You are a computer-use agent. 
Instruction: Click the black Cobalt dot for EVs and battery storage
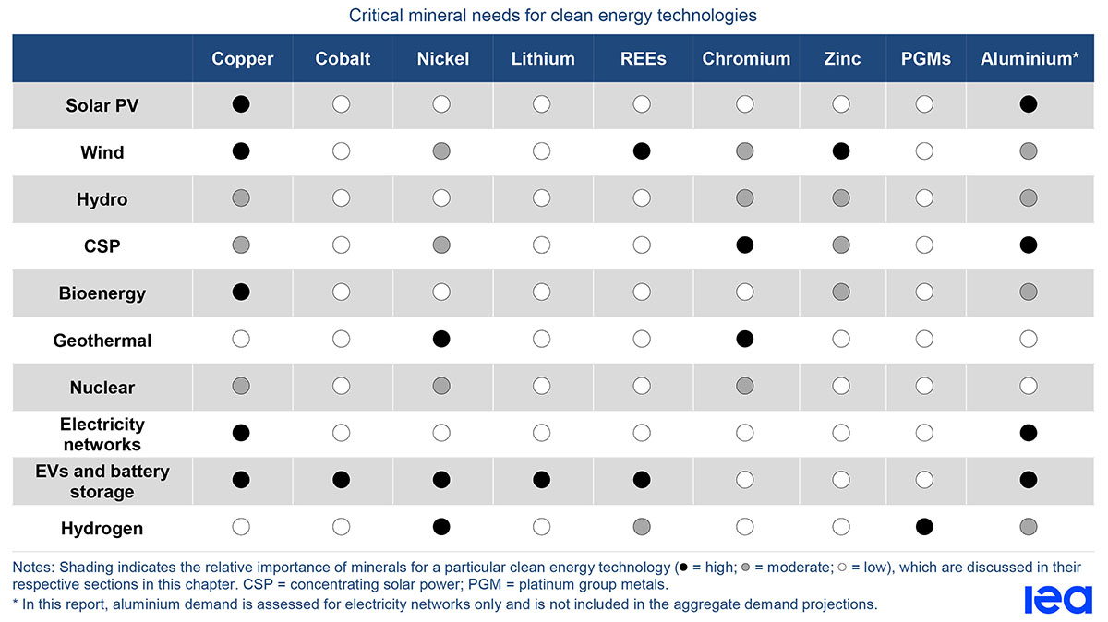pos(342,480)
